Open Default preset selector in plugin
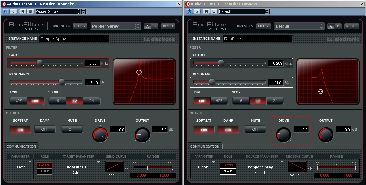 click(299, 26)
